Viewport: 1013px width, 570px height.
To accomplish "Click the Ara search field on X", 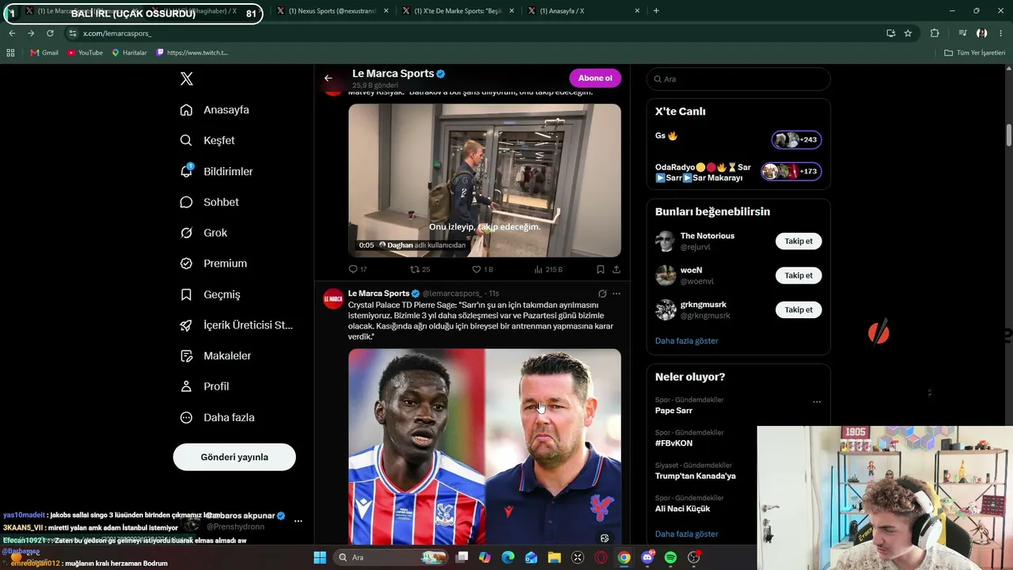I will pos(738,79).
